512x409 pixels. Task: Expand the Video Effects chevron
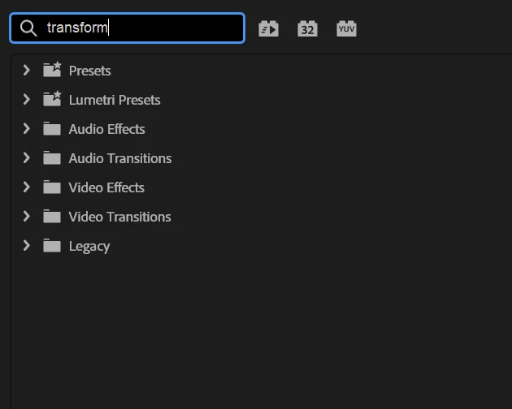tap(27, 187)
